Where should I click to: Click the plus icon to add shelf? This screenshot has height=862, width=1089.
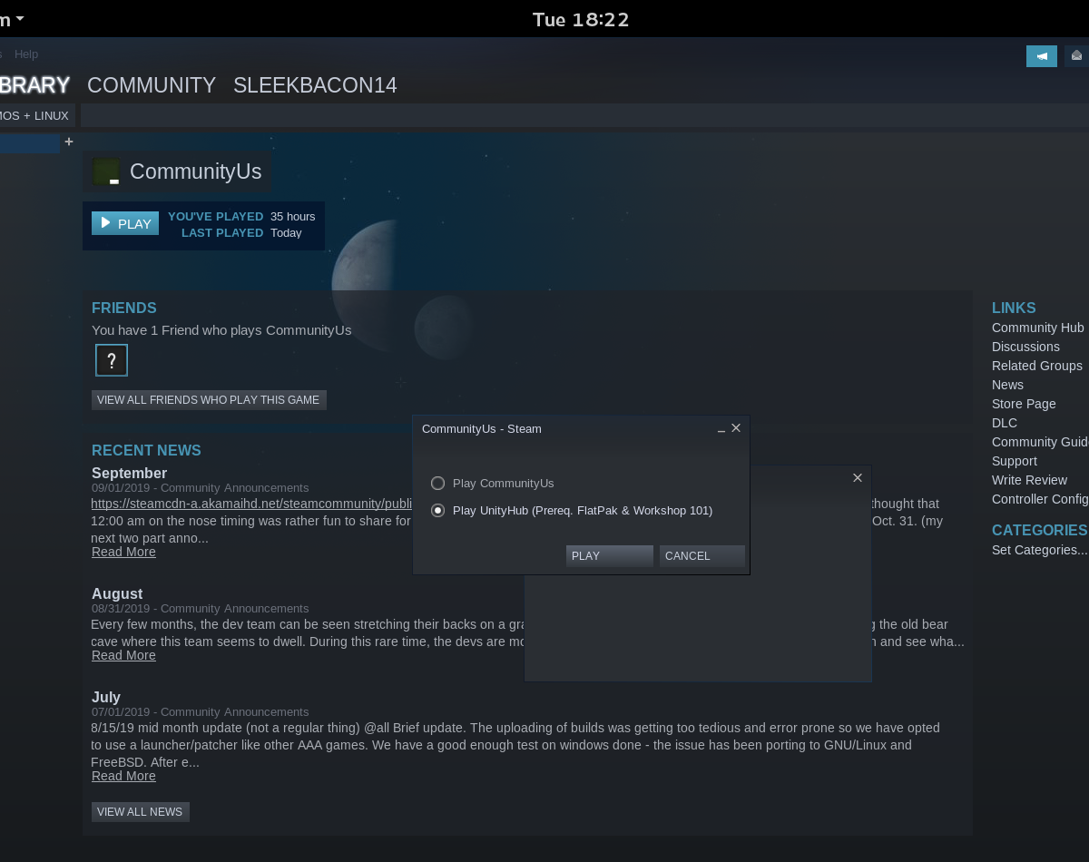(x=69, y=142)
